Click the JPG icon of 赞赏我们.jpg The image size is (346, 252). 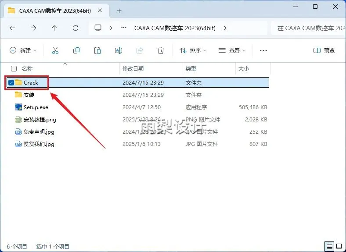pos(18,144)
